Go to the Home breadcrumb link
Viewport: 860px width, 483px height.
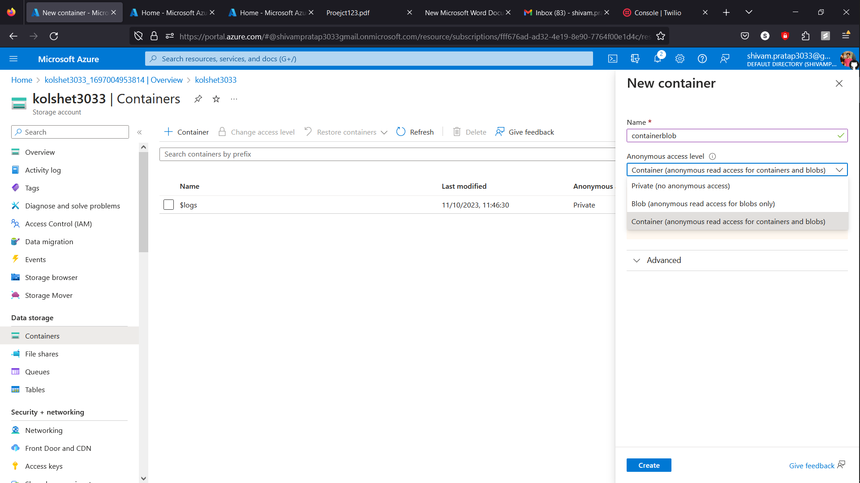point(21,80)
